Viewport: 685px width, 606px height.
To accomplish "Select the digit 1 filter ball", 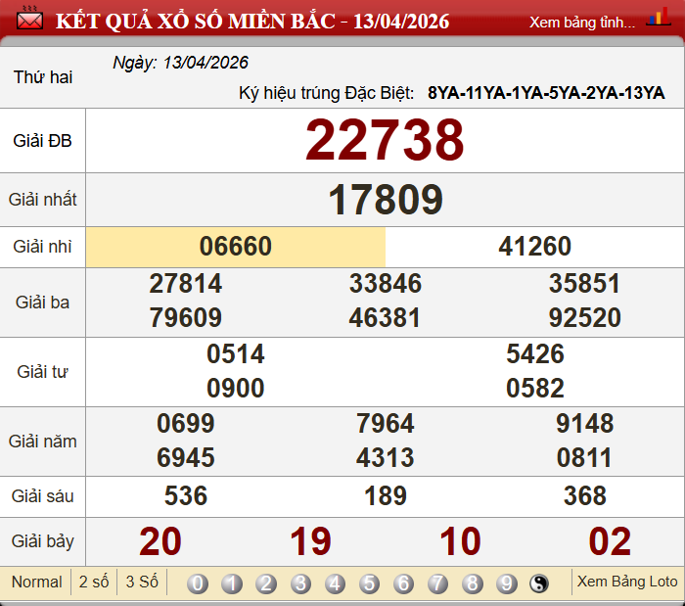I will (232, 583).
